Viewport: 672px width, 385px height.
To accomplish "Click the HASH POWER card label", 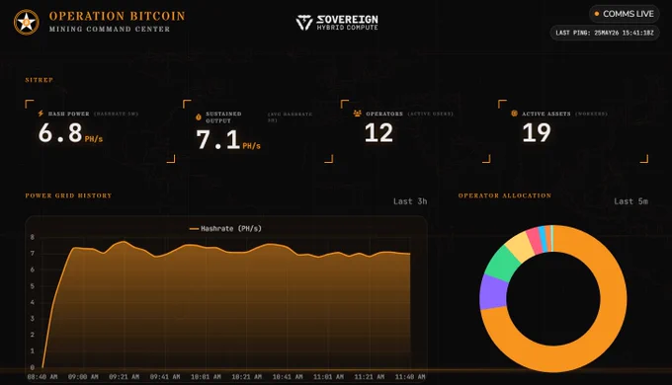I will (68, 114).
